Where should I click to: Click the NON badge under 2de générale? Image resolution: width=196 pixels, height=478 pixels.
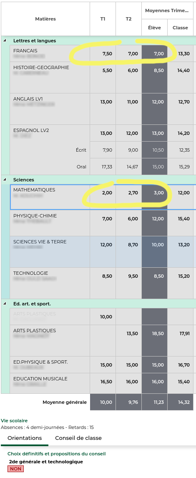pos(15,469)
